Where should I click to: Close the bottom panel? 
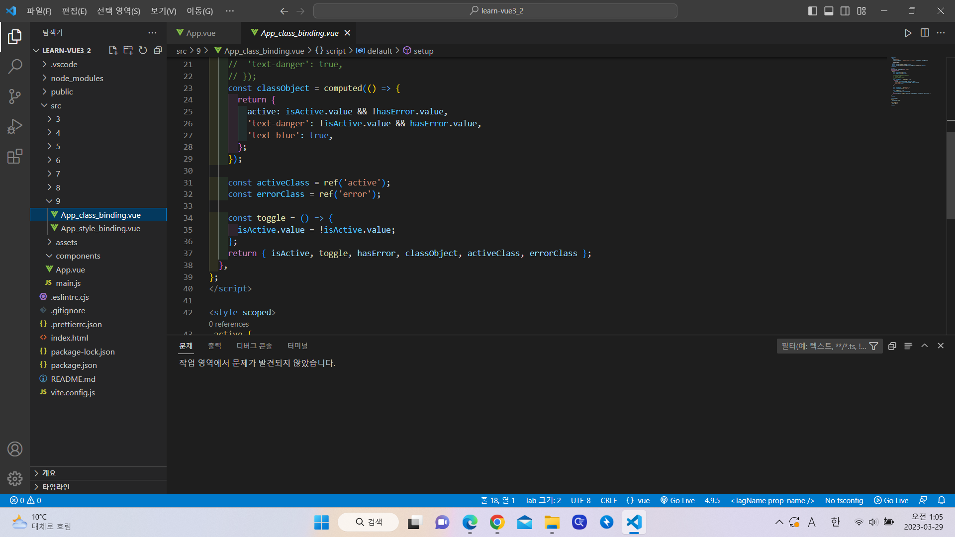click(941, 346)
